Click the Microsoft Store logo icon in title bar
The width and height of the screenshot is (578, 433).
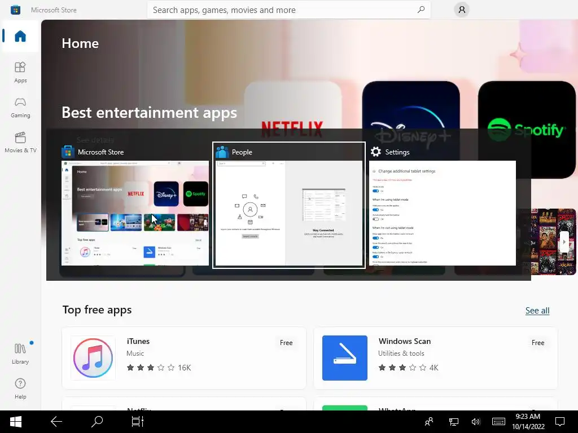pyautogui.click(x=15, y=10)
